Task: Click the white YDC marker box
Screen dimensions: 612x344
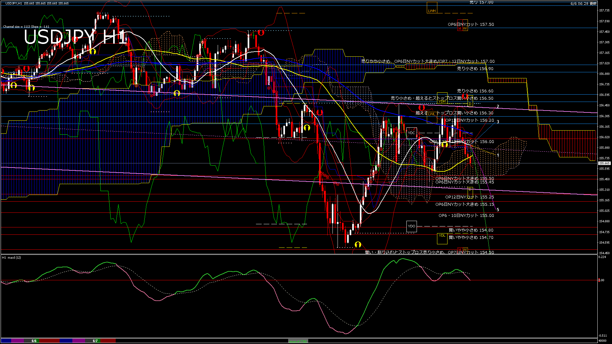Action: click(x=411, y=133)
